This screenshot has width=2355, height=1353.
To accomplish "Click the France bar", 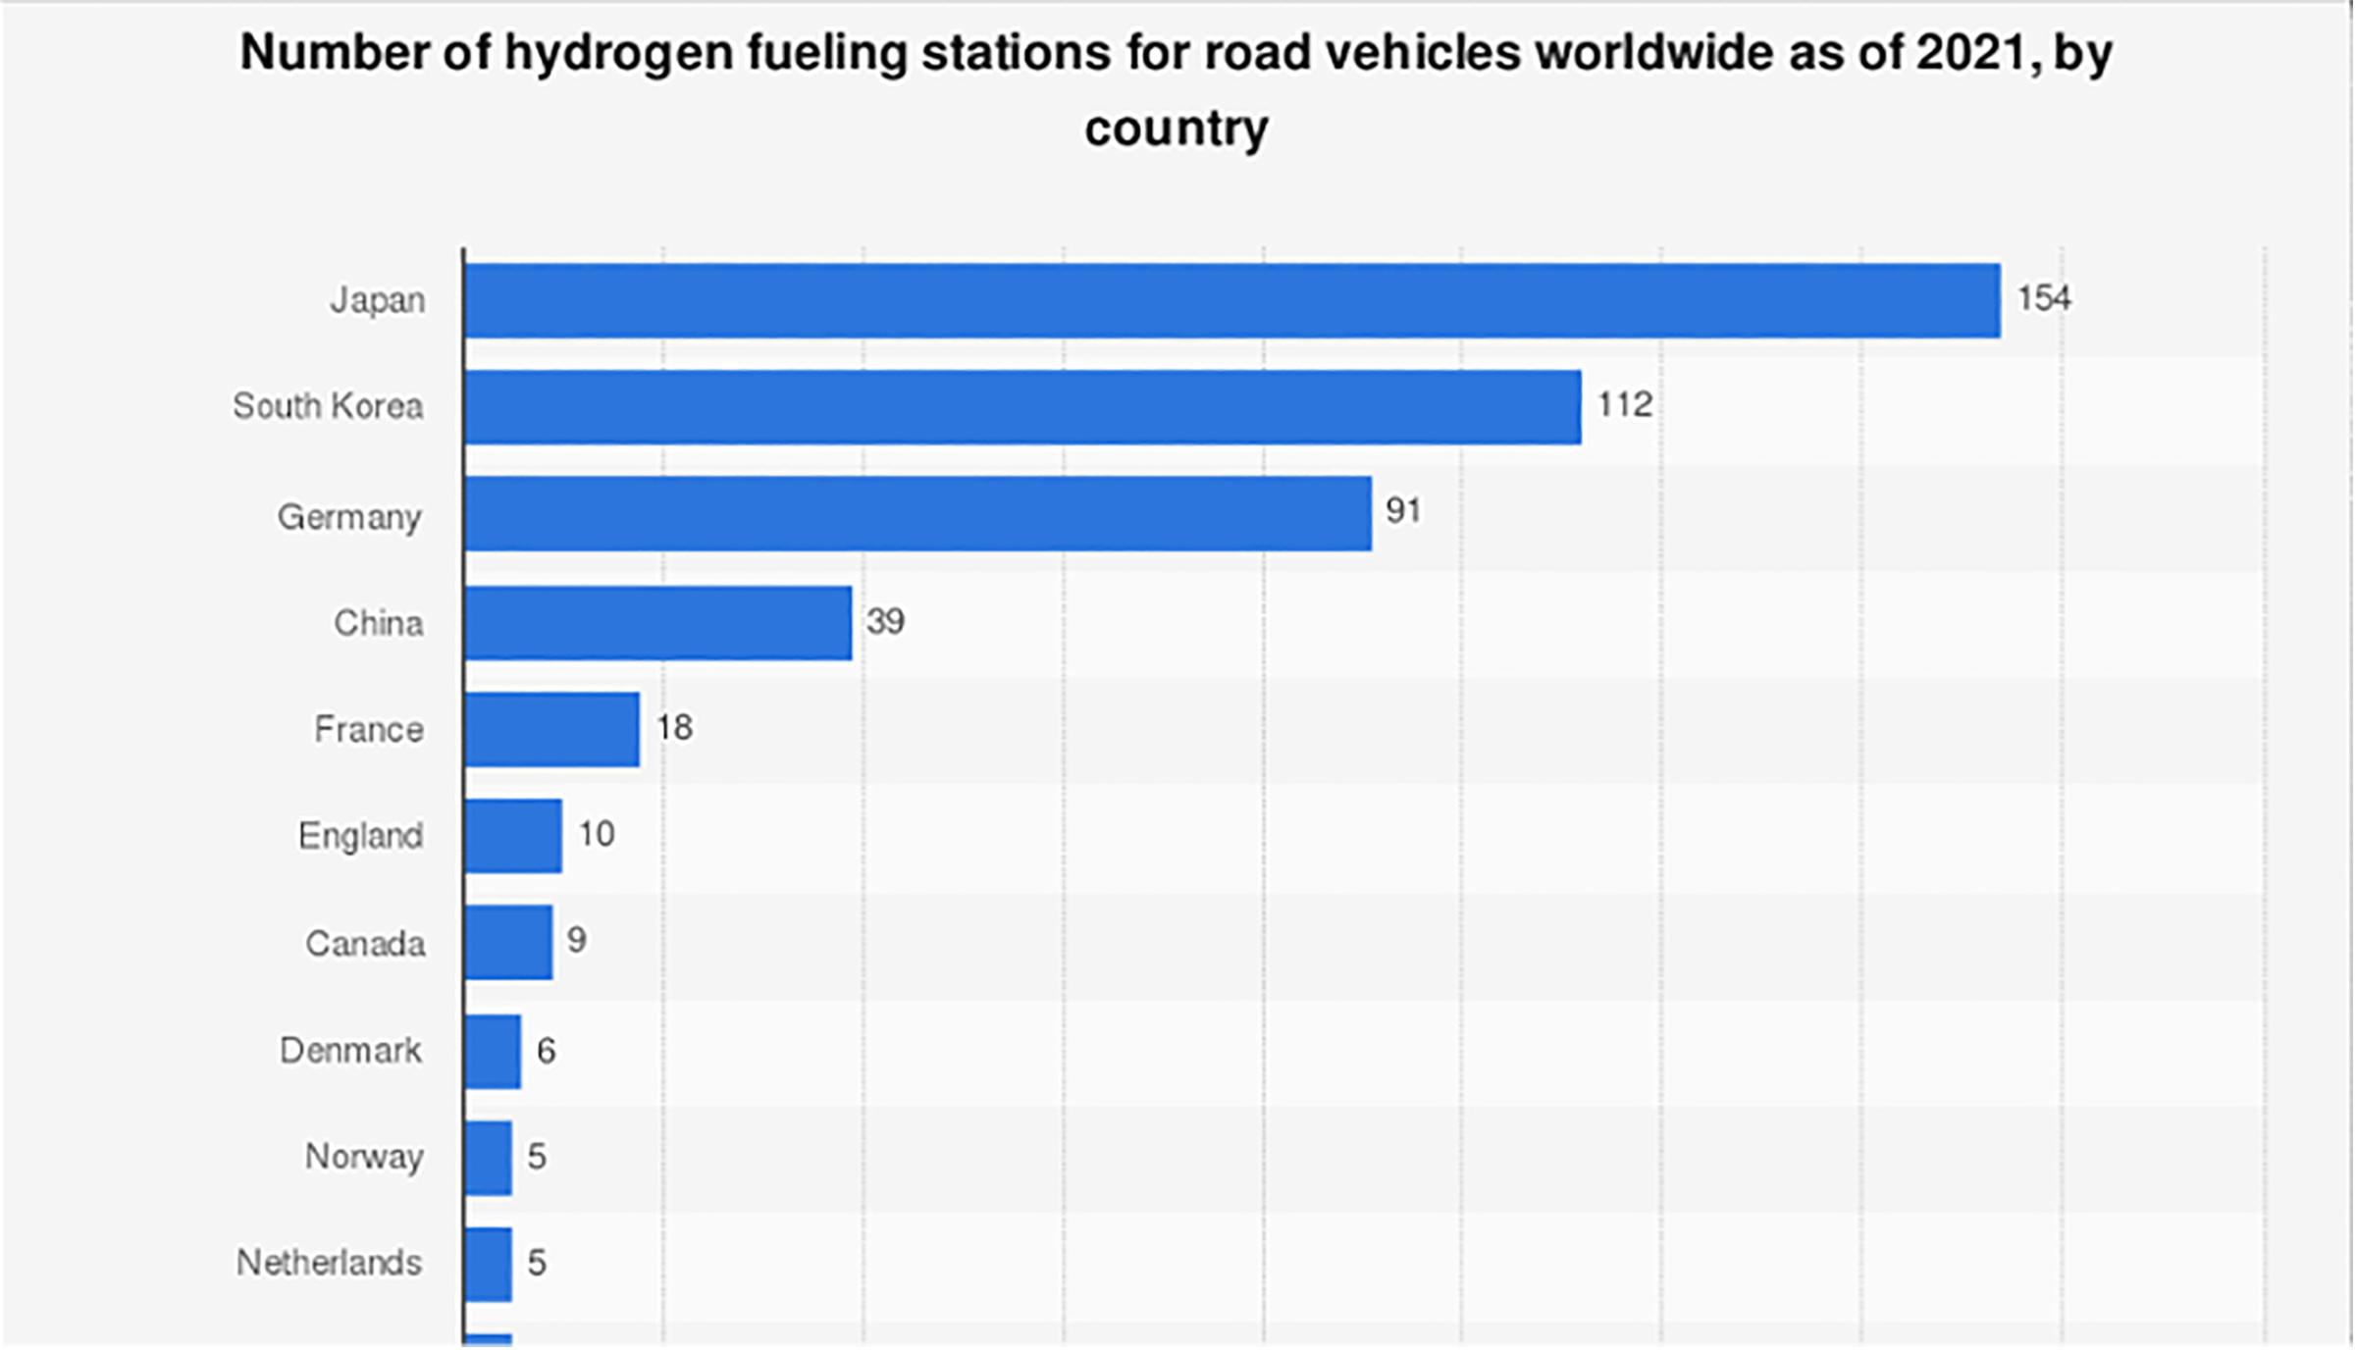I will pos(552,729).
